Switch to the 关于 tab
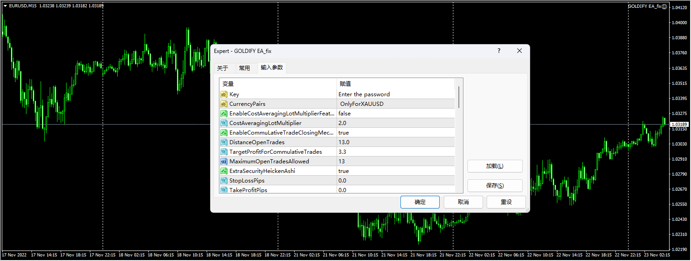 pyautogui.click(x=223, y=68)
